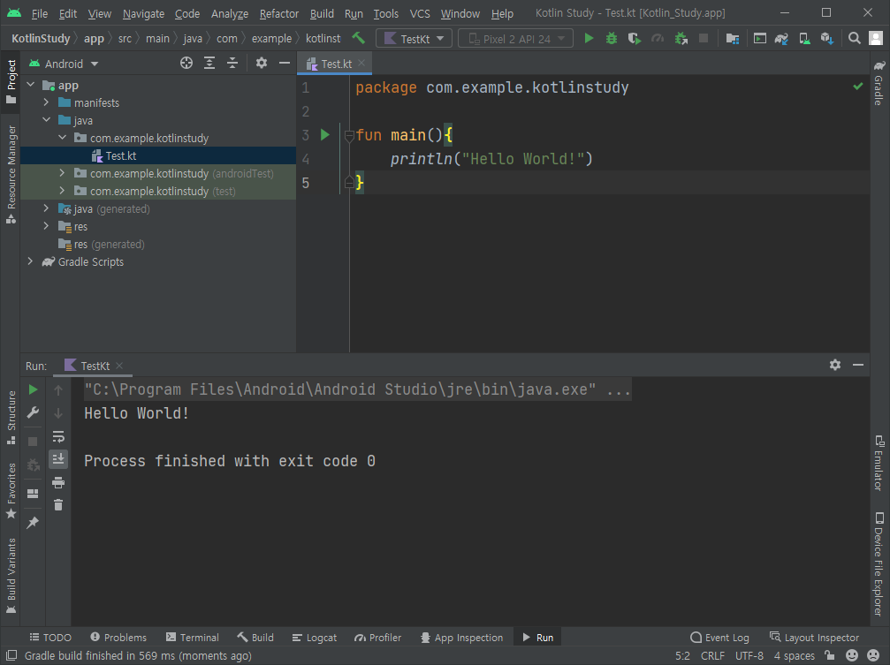This screenshot has width=890, height=665.
Task: Expand the res folder
Action: tap(46, 226)
